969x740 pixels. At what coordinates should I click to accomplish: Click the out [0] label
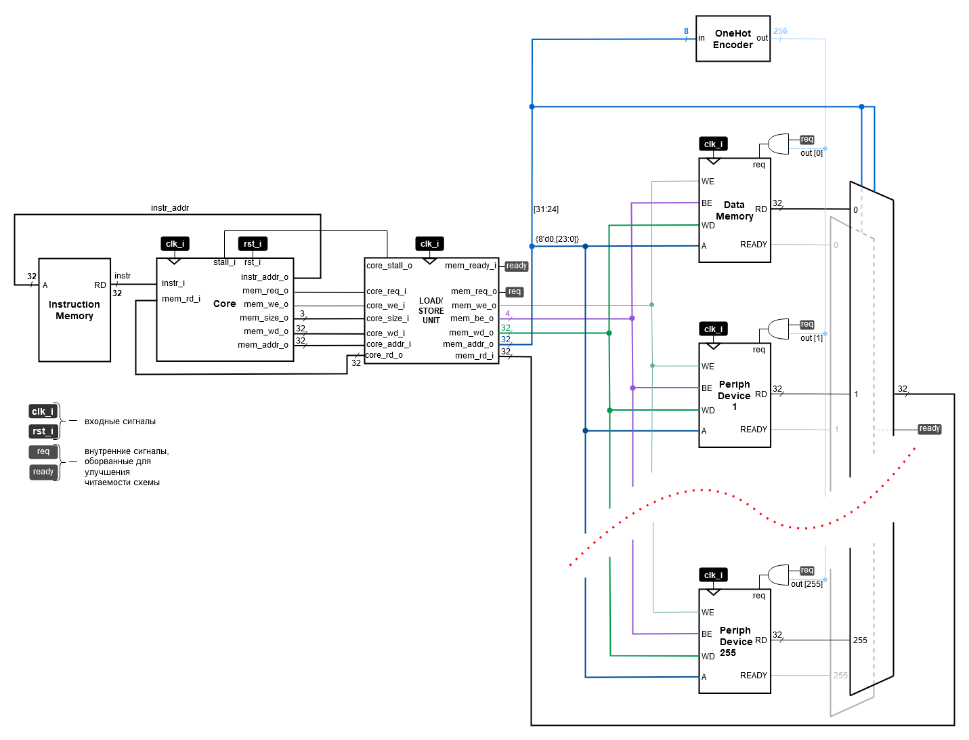811,153
